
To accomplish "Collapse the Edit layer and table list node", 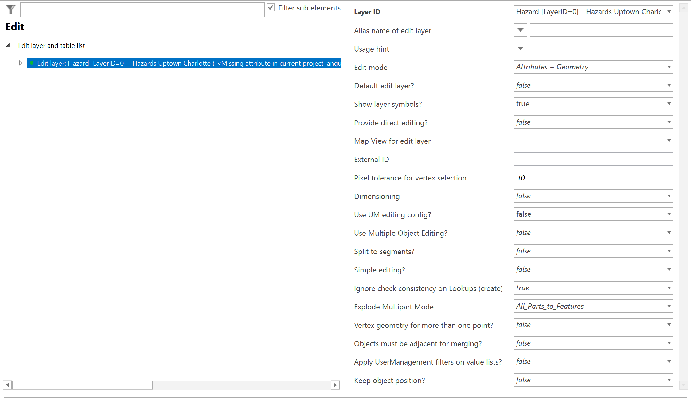I will pyautogui.click(x=8, y=45).
